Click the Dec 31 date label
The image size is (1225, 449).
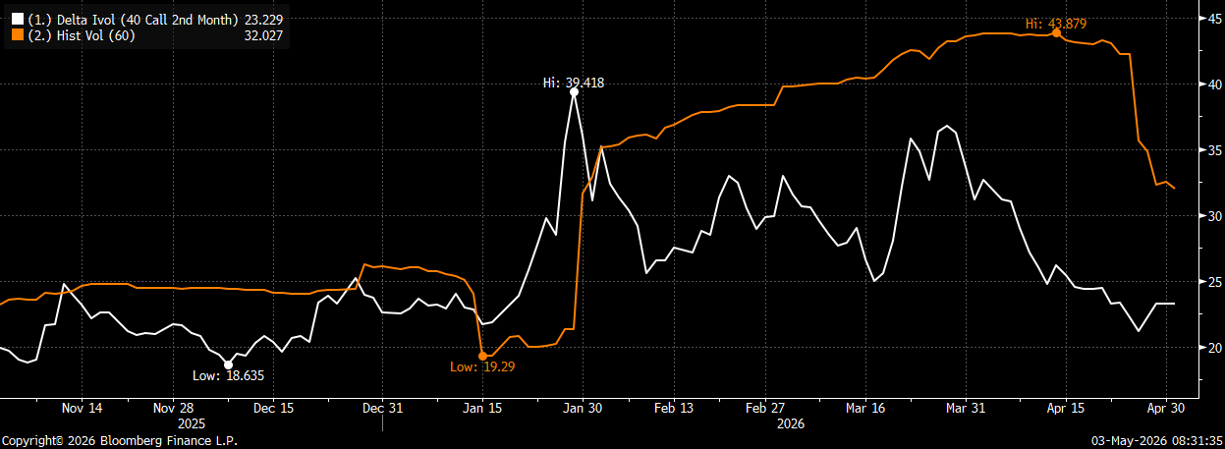click(x=382, y=407)
